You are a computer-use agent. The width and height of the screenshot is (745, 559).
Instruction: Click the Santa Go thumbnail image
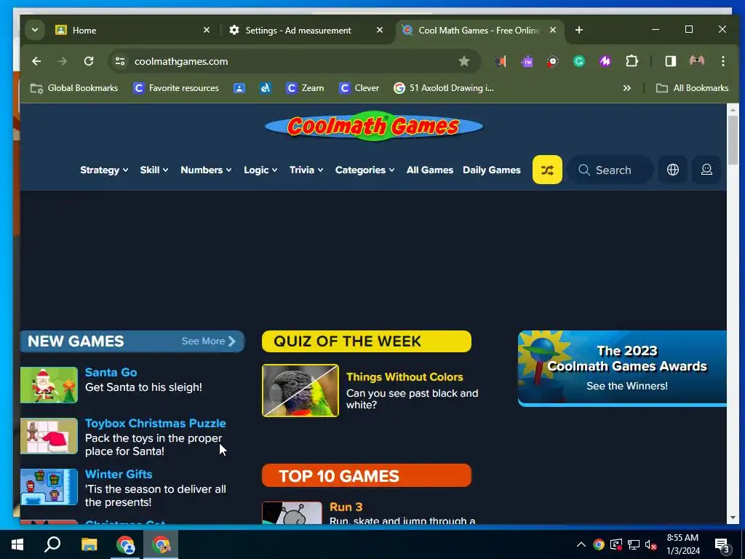pyautogui.click(x=49, y=385)
